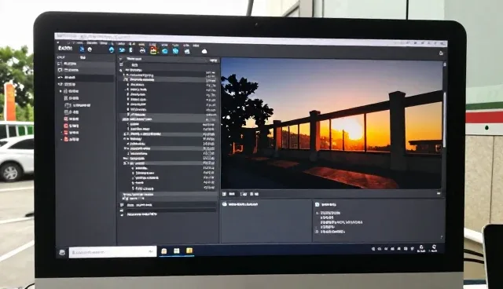Click the sunset photo in the preview pane
This screenshot has height=289, width=503.
(332, 123)
